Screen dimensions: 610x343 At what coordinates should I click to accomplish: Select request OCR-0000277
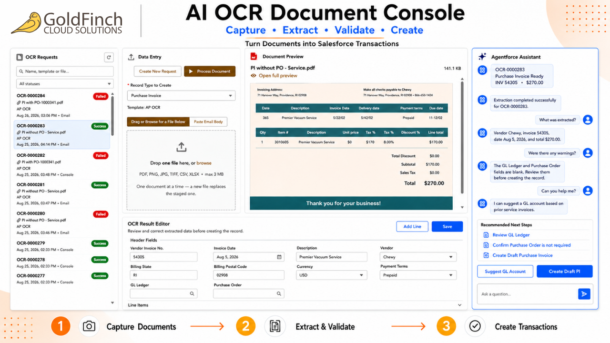click(62, 279)
